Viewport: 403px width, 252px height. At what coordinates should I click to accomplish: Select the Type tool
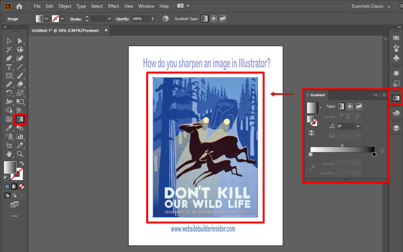[x=9, y=67]
